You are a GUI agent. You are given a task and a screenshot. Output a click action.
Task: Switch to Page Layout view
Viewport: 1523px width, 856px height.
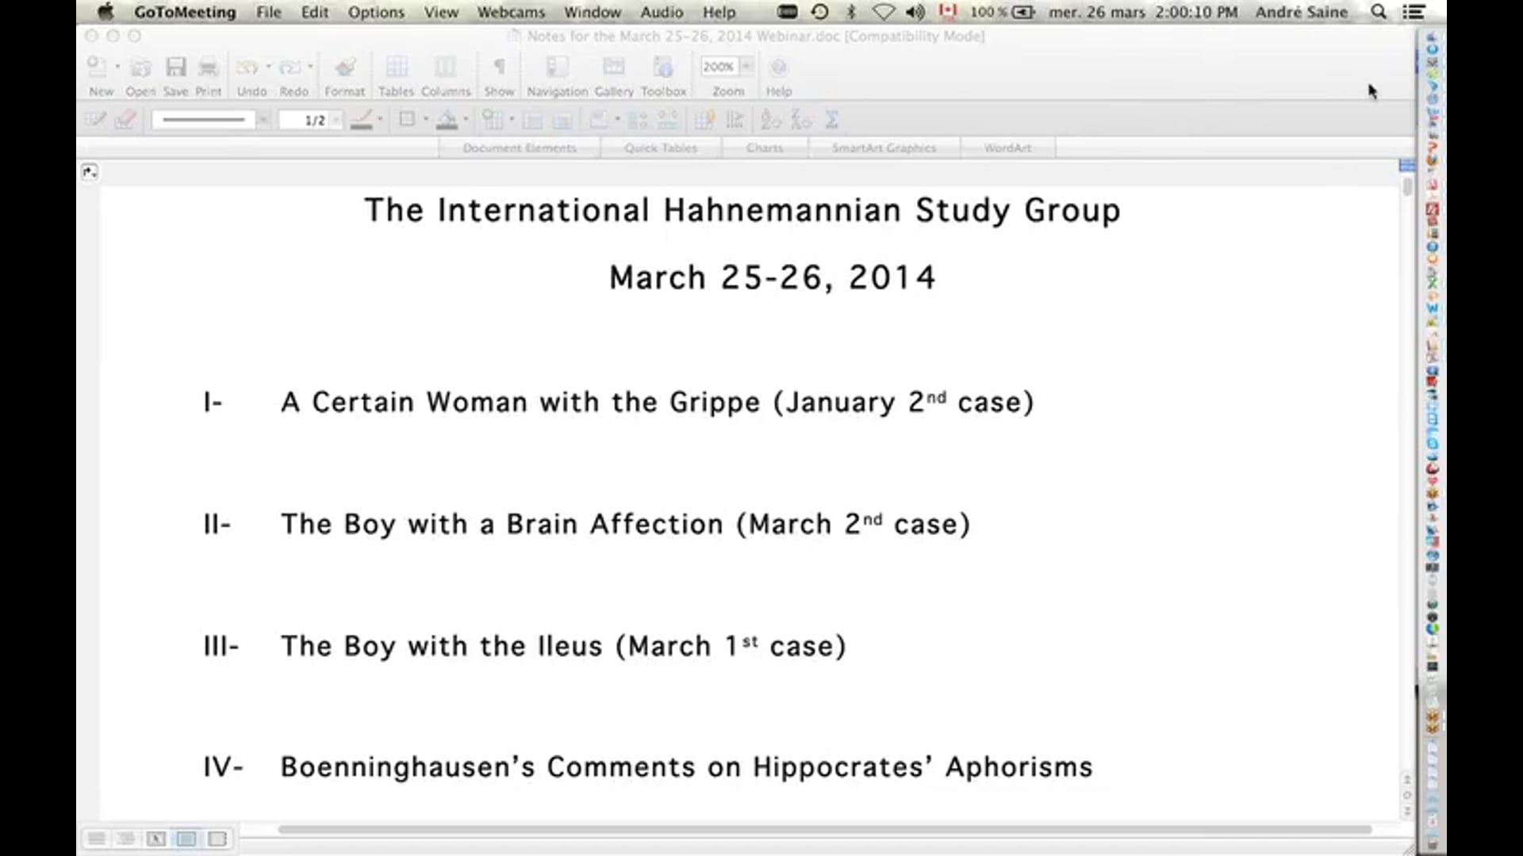tap(187, 839)
